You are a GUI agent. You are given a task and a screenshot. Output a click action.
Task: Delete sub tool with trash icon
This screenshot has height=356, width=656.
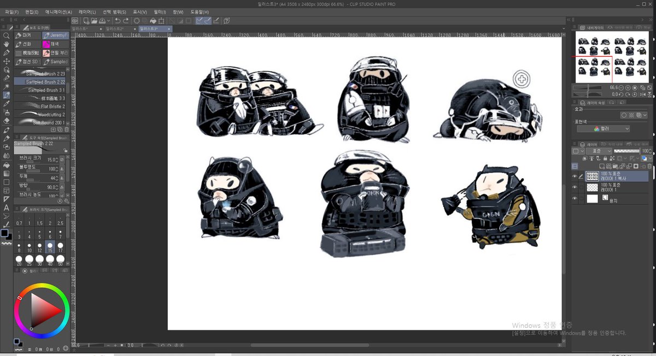[67, 130]
